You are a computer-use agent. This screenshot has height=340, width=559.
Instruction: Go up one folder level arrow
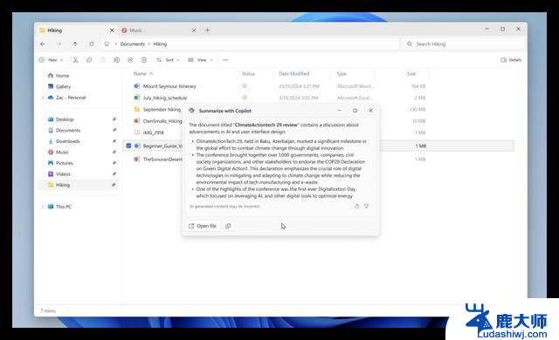tap(75, 44)
